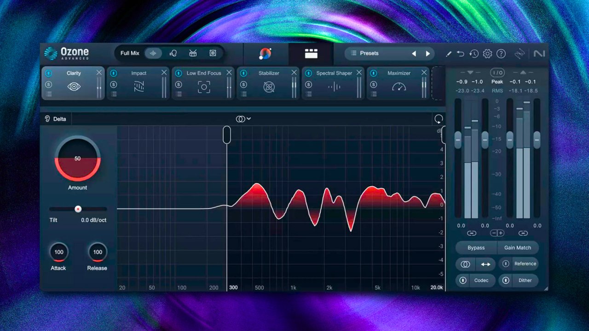Viewport: 589px width, 331px height.
Task: Link the output gain faders
Action: [523, 233]
